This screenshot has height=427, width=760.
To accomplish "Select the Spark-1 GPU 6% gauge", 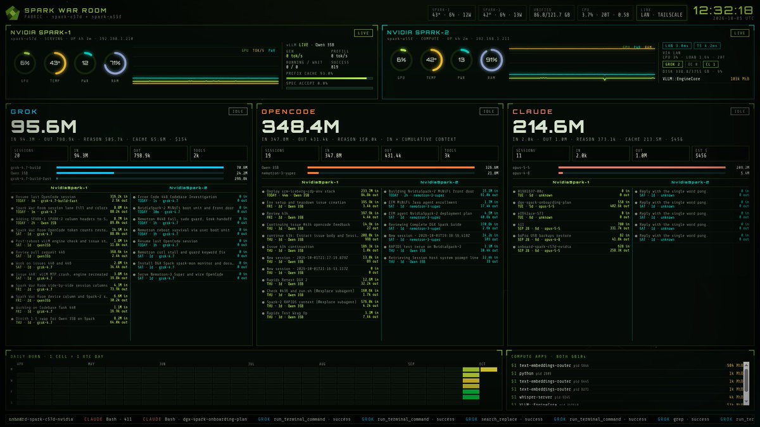I will [25, 63].
